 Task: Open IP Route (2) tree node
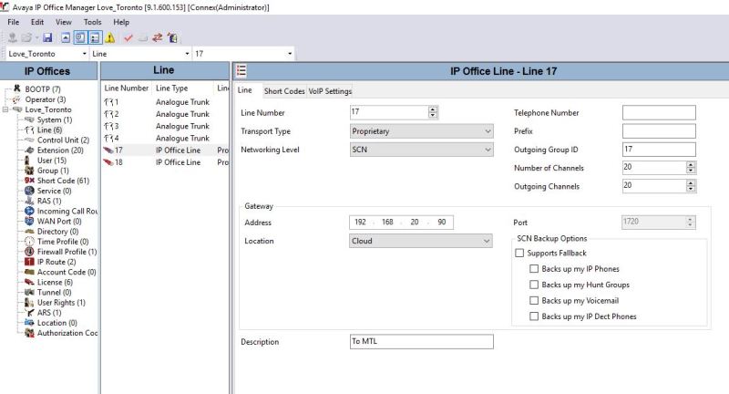pos(56,262)
